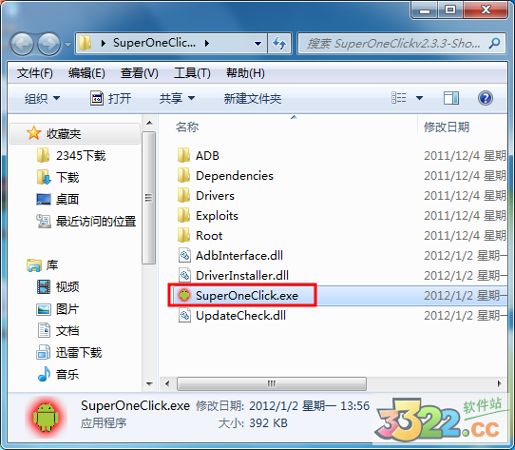Click the refresh arrows icon in address bar

[x=279, y=43]
